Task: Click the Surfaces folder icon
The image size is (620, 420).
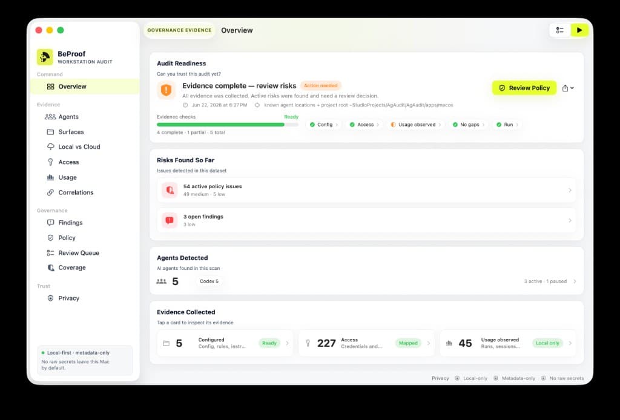Action: click(x=51, y=131)
